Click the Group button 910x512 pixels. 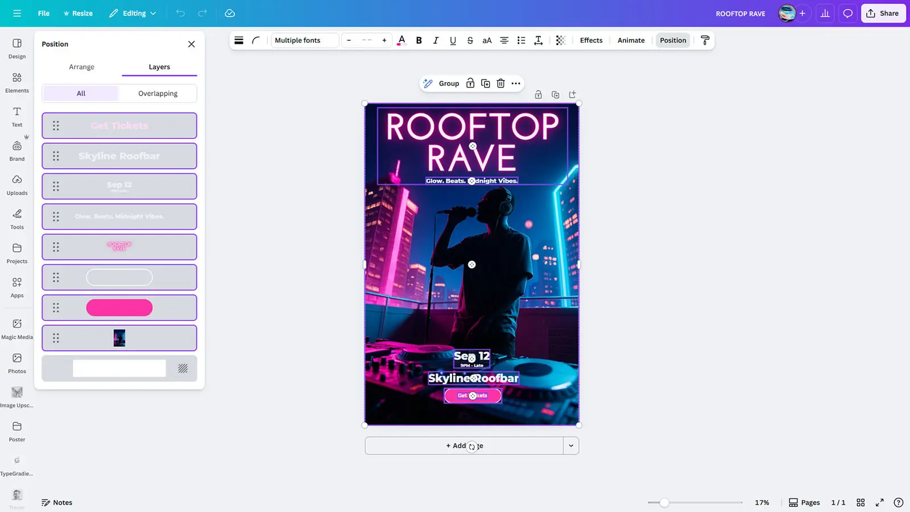tap(449, 84)
